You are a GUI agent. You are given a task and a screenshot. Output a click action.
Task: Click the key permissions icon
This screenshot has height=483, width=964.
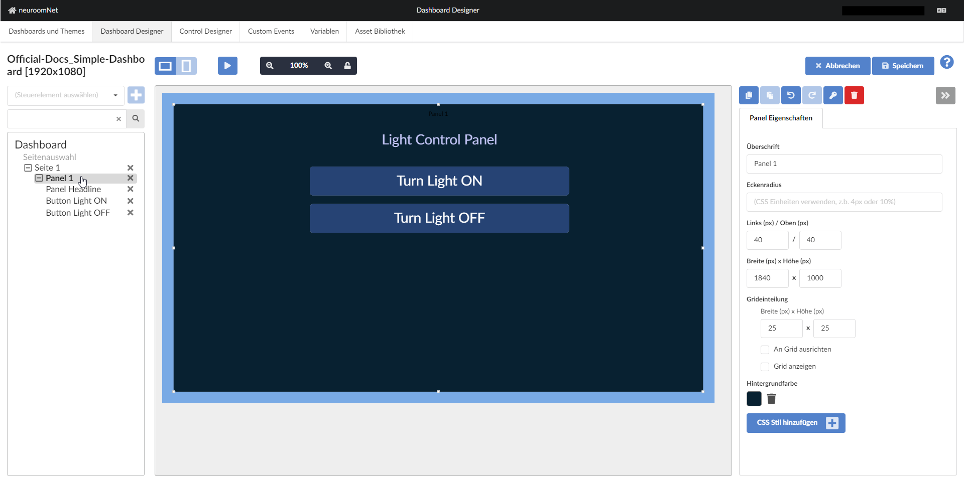click(833, 95)
